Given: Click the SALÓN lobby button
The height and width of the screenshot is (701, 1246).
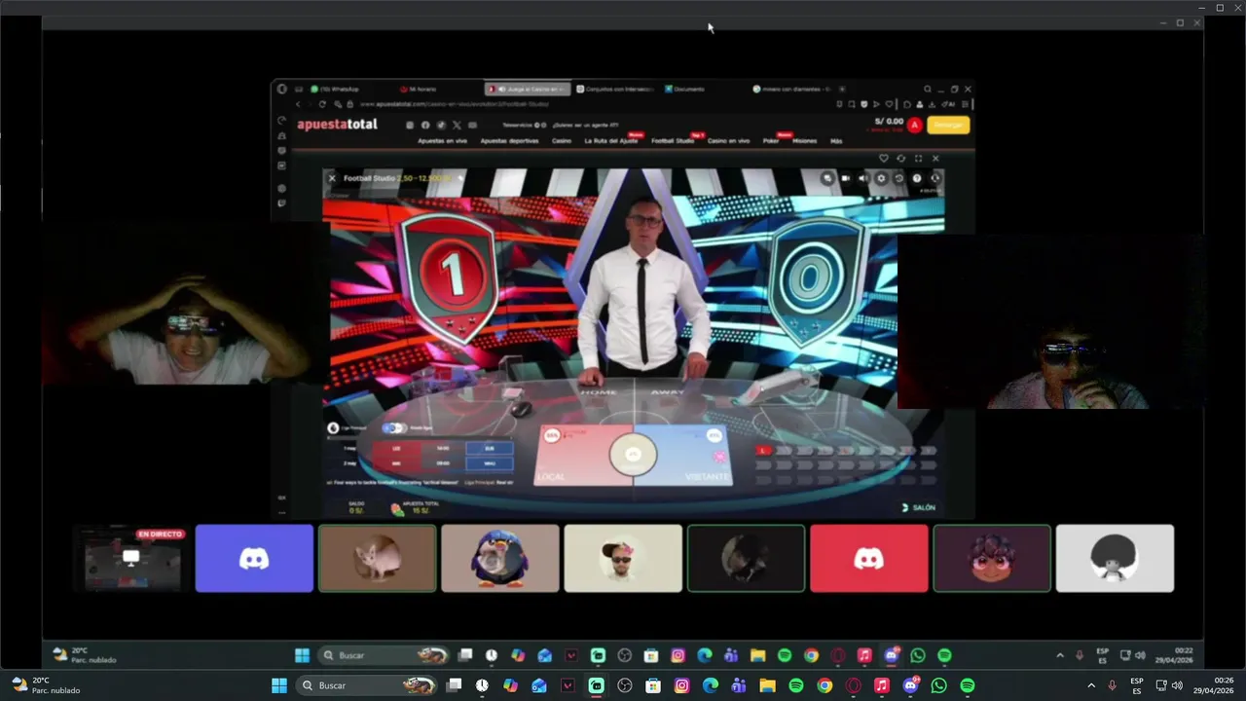Looking at the screenshot, I should [918, 507].
